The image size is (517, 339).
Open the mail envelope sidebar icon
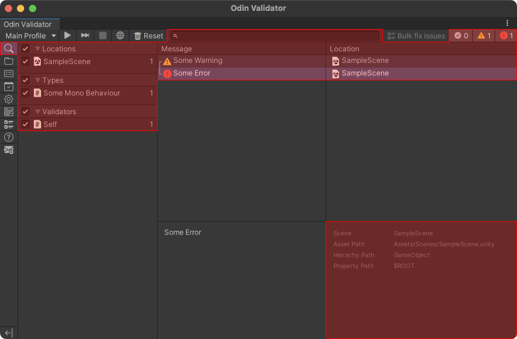(8, 150)
